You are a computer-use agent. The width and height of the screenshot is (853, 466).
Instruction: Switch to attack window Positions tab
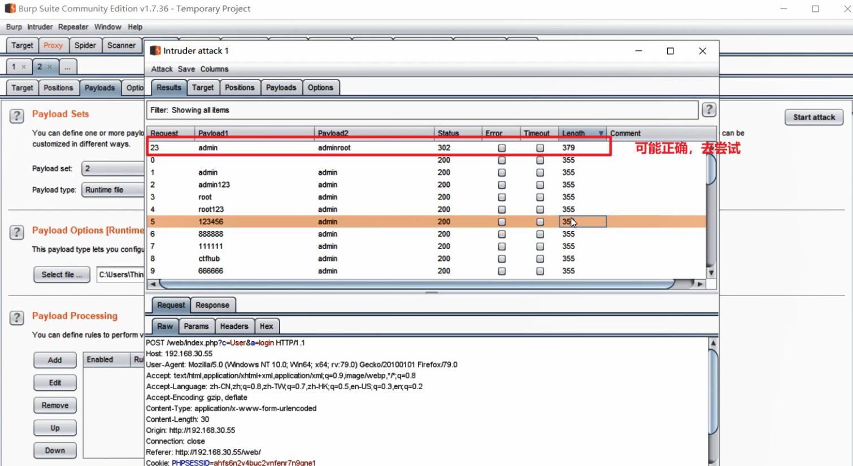pos(240,88)
